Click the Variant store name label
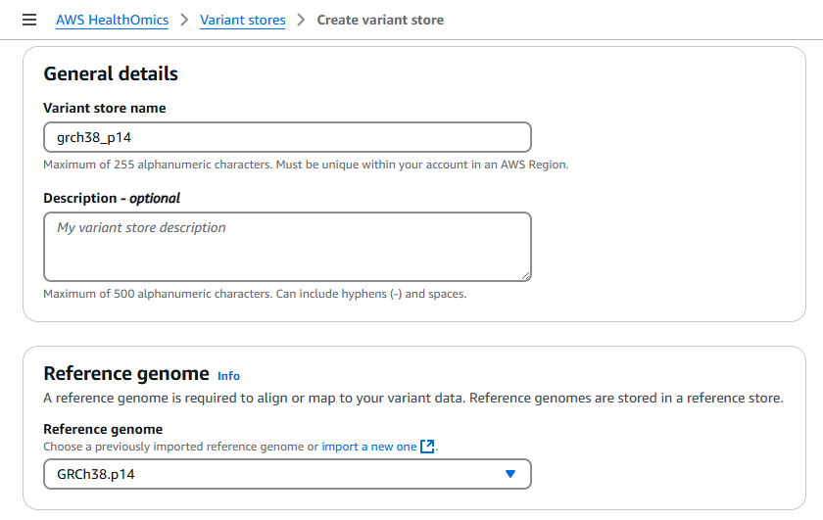Screen dimensions: 823x520 [x=105, y=108]
